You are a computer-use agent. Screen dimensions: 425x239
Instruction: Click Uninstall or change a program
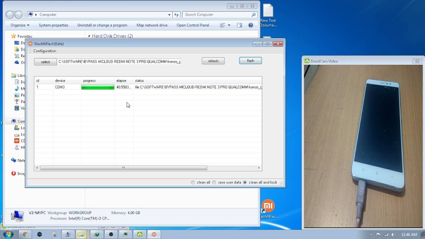point(102,25)
